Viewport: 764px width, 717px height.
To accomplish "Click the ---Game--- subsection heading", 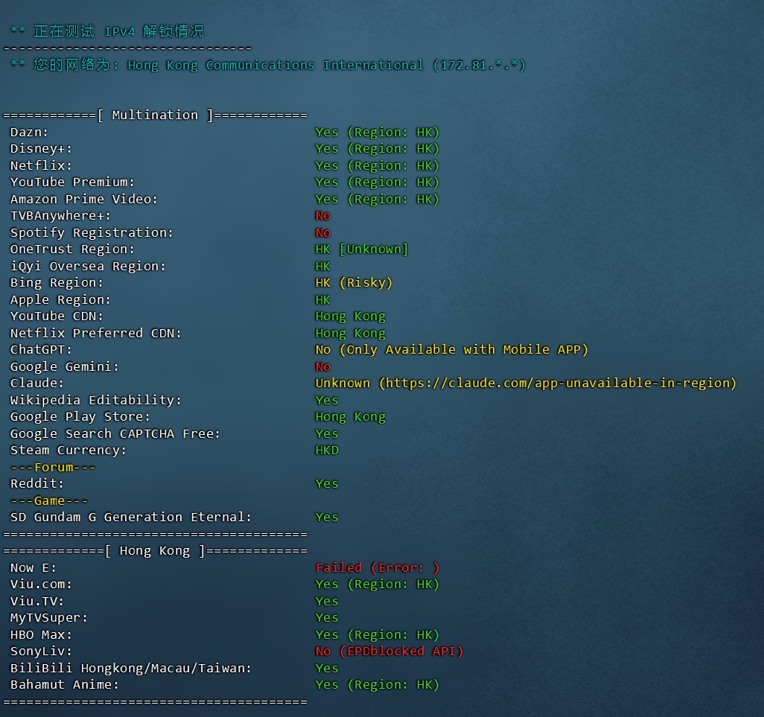I will [49, 501].
